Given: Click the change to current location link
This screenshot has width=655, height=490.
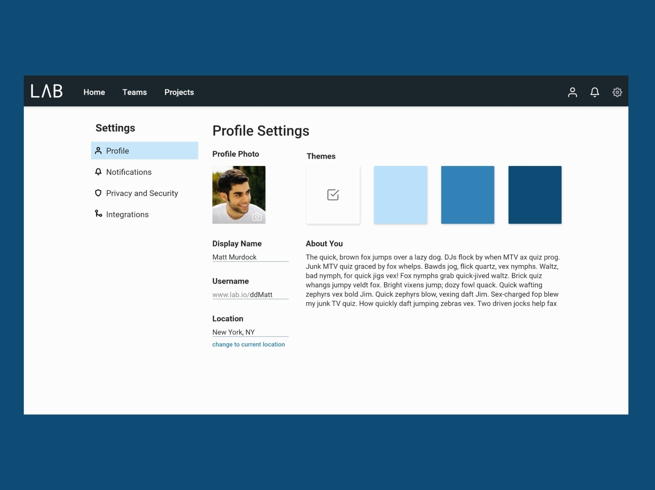Looking at the screenshot, I should (248, 345).
